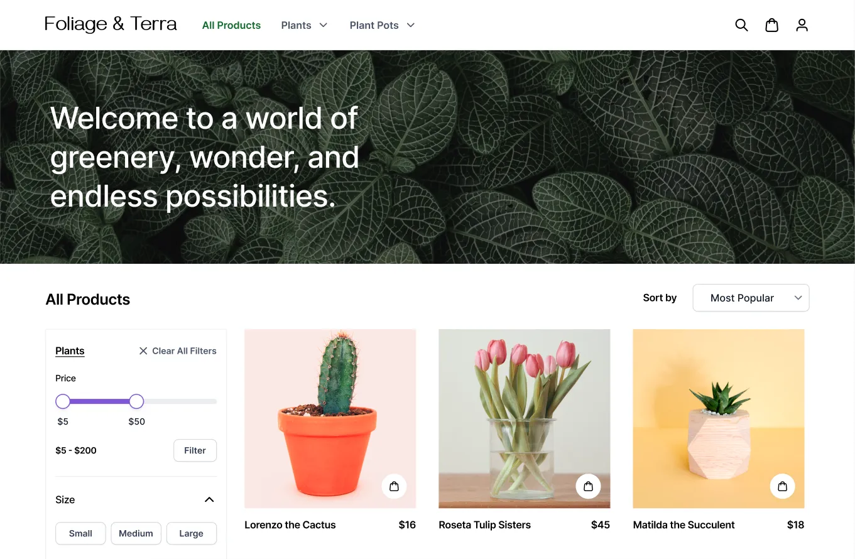Toggle the Large size filter
Viewport: 855px width, 559px height.
191,533
